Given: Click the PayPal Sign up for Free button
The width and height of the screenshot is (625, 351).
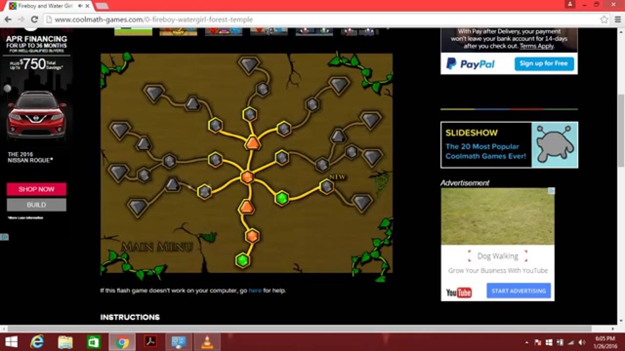Looking at the screenshot, I should point(544,63).
